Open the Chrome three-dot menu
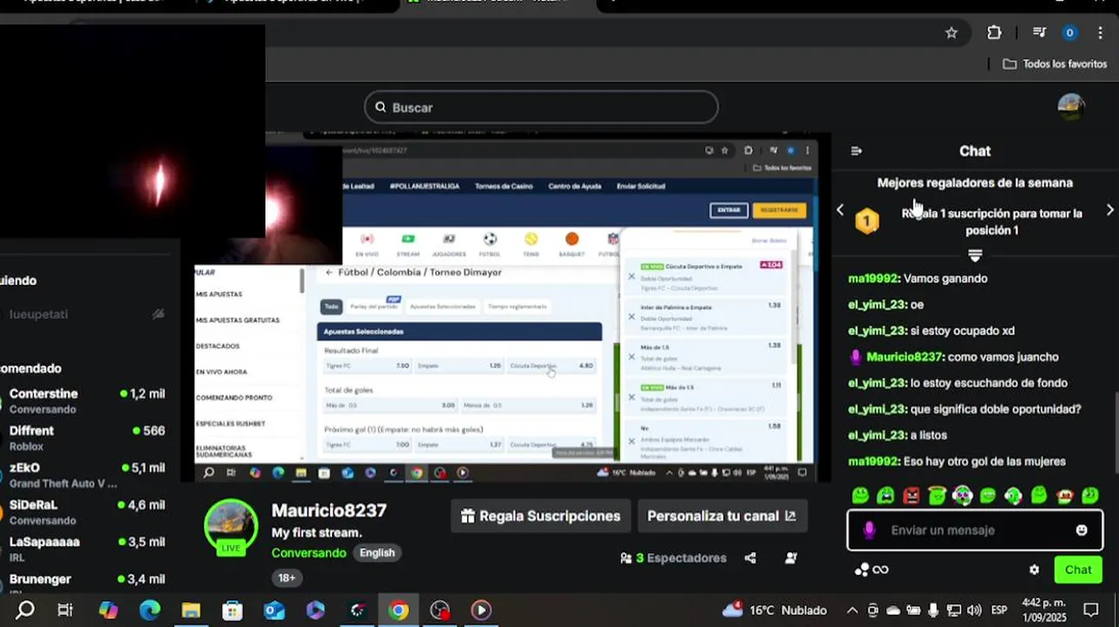 coord(1100,33)
